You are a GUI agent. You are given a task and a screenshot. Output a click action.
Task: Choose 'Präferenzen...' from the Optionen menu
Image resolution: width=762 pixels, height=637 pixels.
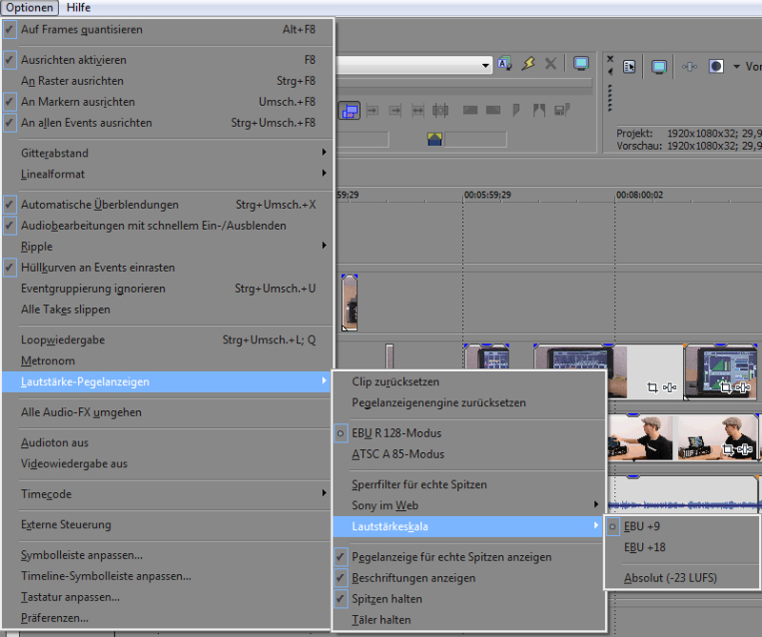(x=55, y=618)
